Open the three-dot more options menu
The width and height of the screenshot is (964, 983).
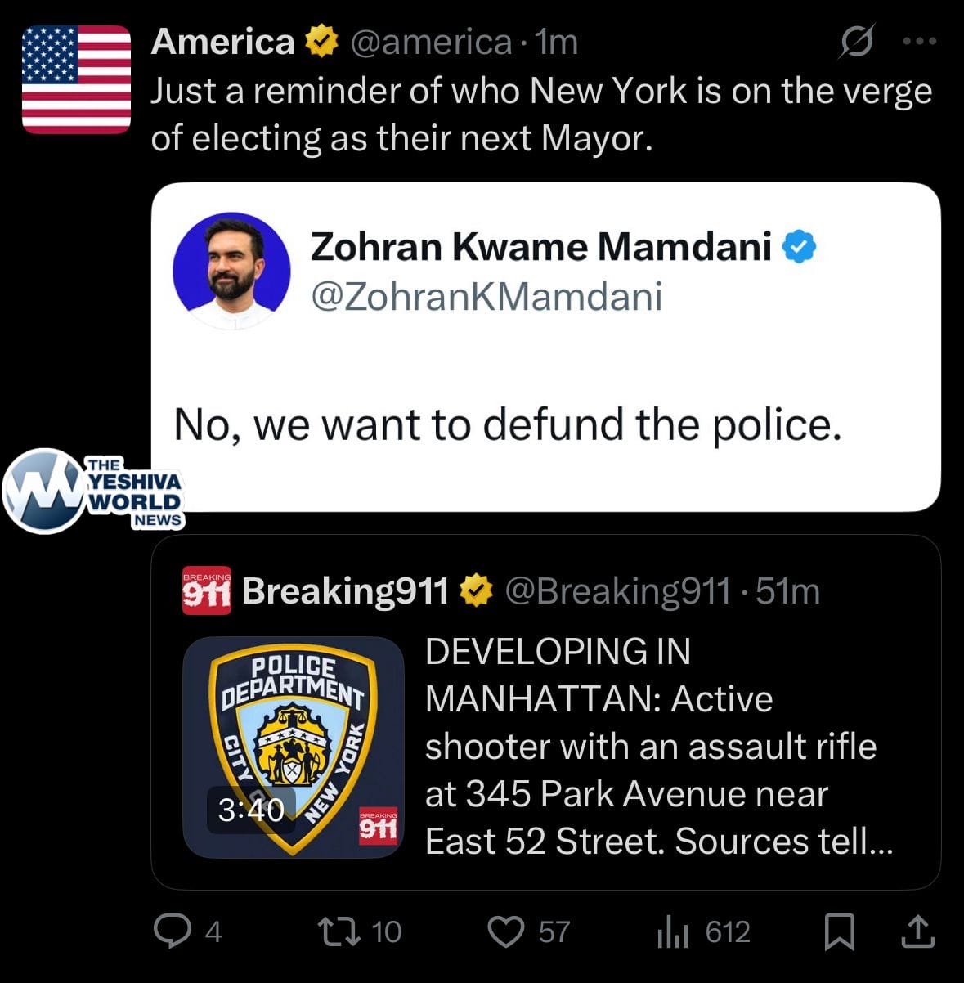pyautogui.click(x=920, y=41)
